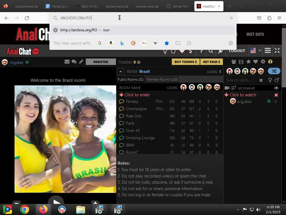Open the extensions puzzle icon

[269, 18]
